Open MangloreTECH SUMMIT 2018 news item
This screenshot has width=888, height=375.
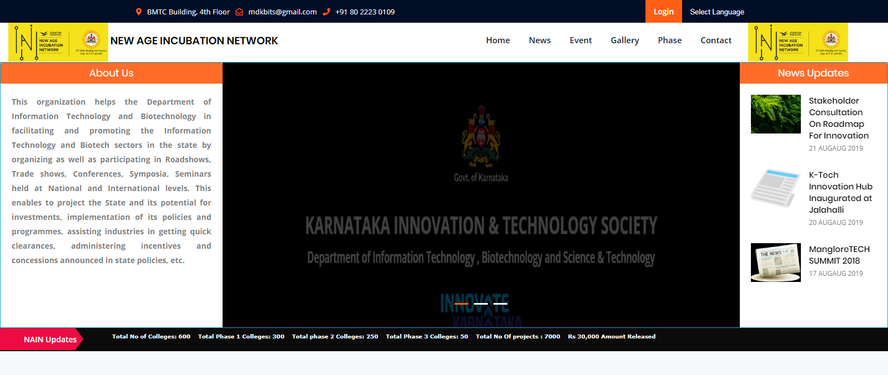[x=839, y=255]
